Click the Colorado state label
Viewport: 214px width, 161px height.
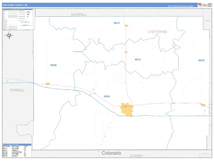pyautogui.click(x=111, y=153)
